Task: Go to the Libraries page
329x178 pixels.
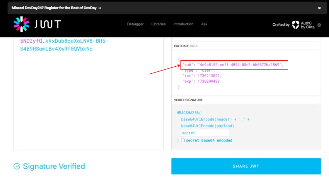Action: (x=158, y=24)
